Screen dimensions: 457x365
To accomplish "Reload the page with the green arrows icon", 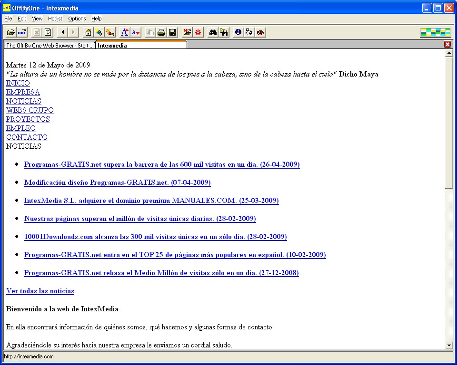I will (48, 32).
